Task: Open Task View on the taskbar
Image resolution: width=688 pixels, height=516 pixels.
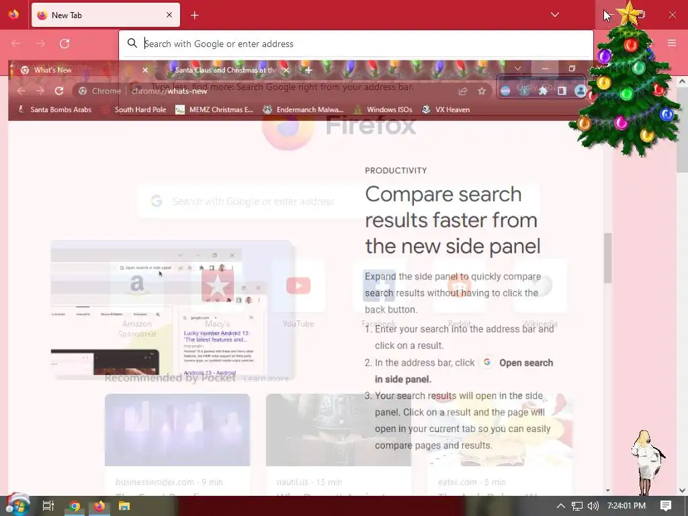Action: [x=48, y=506]
